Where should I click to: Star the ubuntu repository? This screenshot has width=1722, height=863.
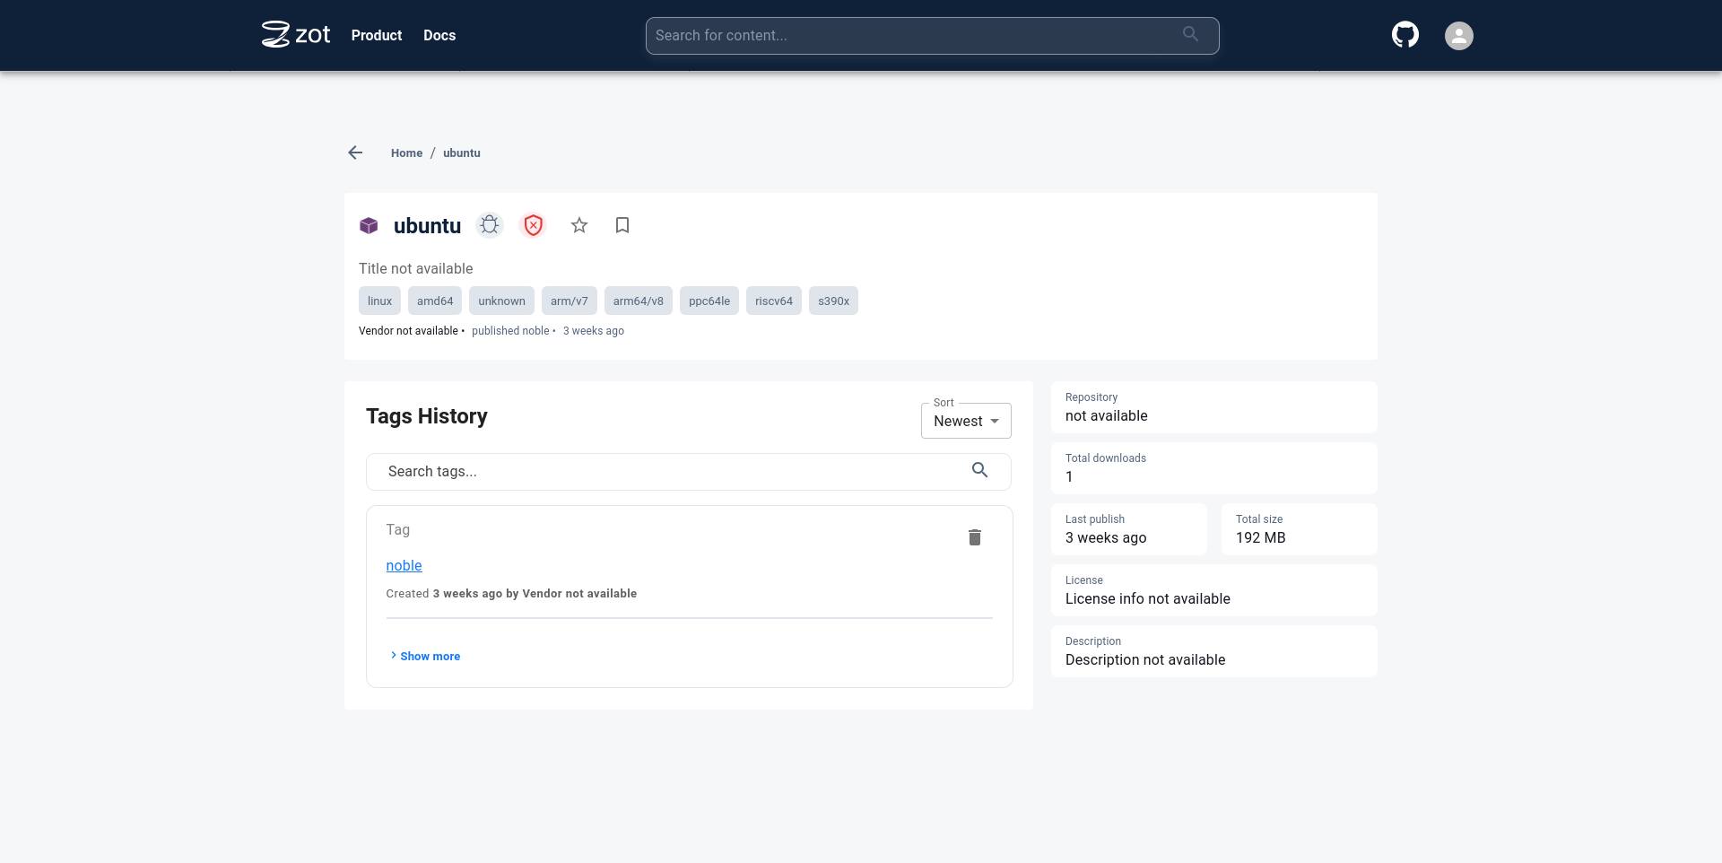(579, 225)
